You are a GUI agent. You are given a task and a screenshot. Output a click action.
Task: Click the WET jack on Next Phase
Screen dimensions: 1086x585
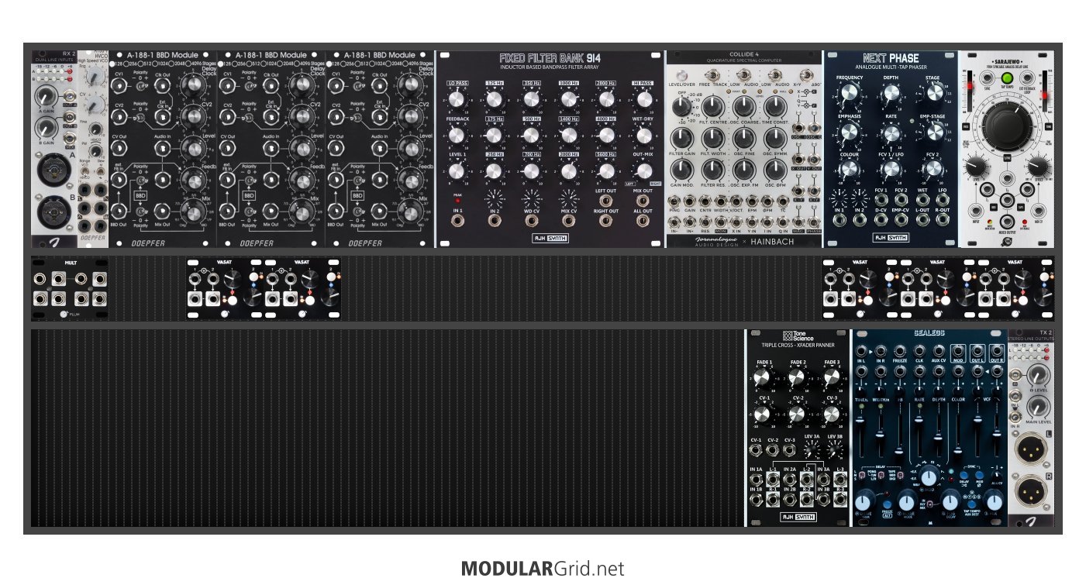(x=922, y=200)
